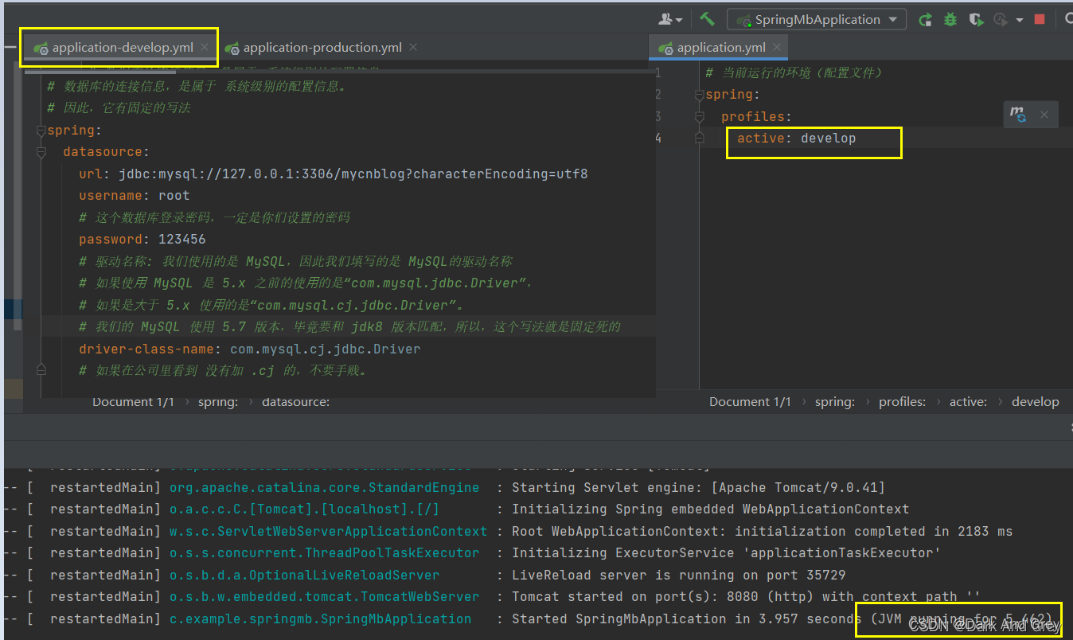Click the Initializing Spring embedded WebApplicationContext line

tap(710, 509)
